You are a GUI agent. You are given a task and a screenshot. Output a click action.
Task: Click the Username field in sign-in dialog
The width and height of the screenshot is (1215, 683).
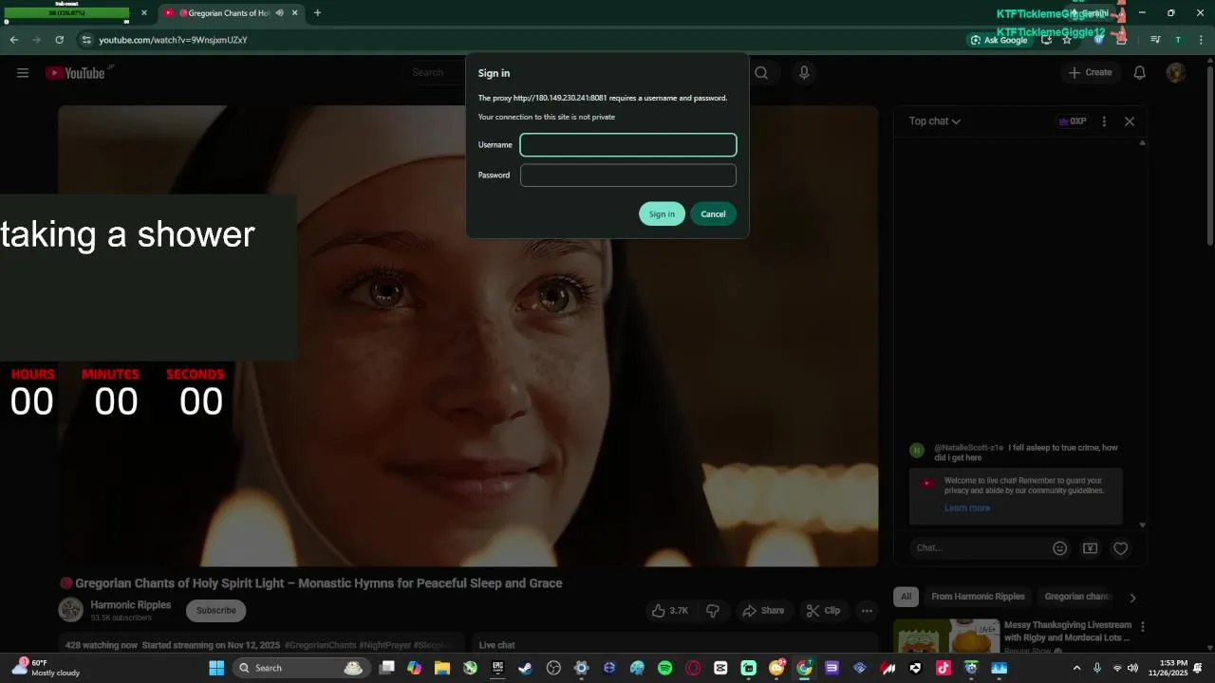point(628,145)
